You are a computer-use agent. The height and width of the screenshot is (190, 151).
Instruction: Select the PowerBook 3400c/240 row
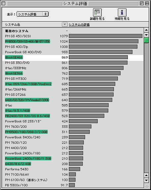73,137
